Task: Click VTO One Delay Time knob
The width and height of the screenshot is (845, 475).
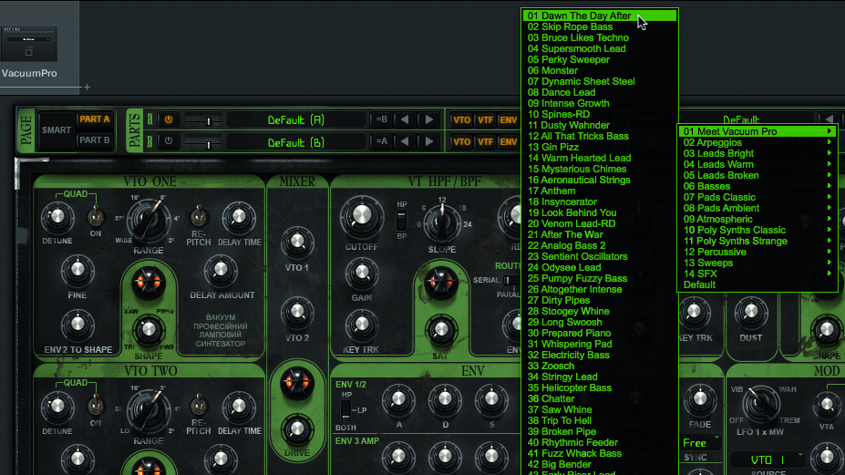Action: 239,217
